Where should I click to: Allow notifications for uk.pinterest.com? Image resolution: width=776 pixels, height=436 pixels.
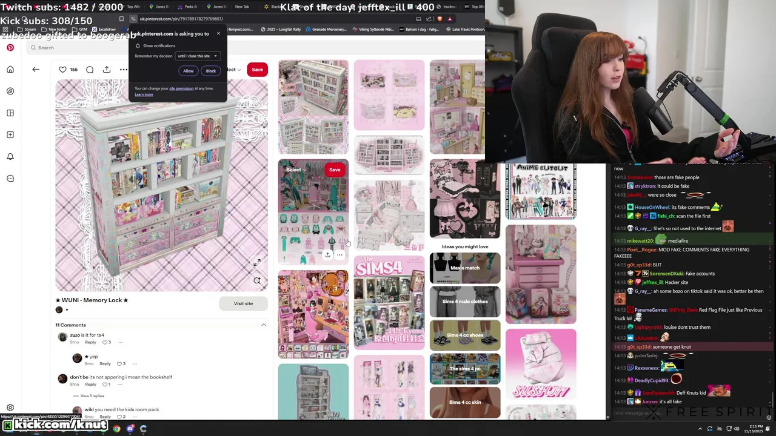click(x=189, y=71)
